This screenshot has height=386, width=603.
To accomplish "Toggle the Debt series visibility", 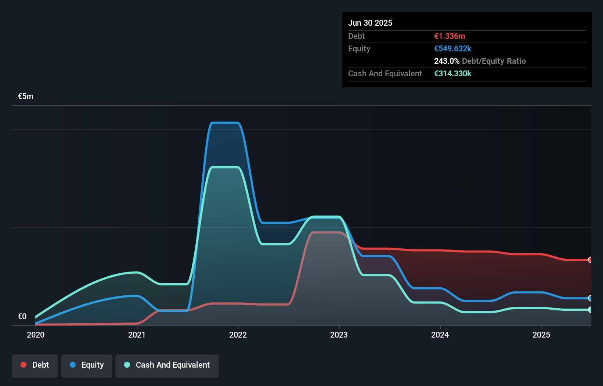I will [35, 365].
